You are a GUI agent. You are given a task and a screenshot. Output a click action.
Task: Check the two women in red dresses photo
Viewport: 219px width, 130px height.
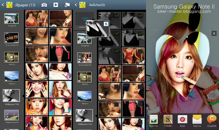click(140, 51)
